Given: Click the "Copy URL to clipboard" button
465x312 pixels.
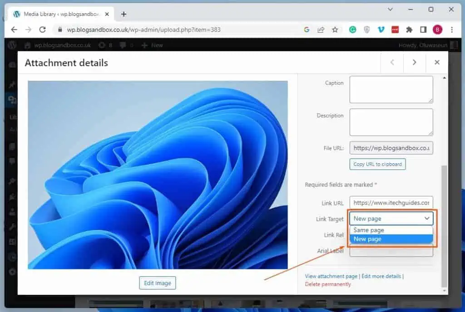Looking at the screenshot, I should (377, 164).
